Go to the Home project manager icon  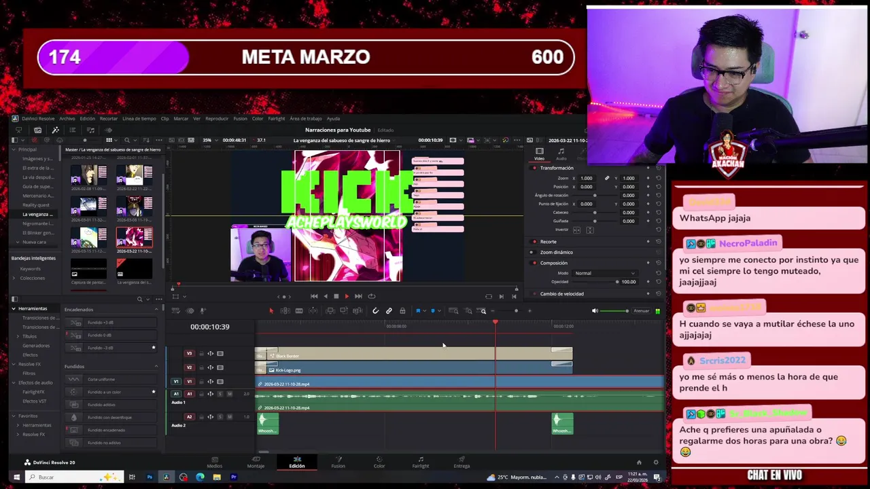tap(639, 463)
